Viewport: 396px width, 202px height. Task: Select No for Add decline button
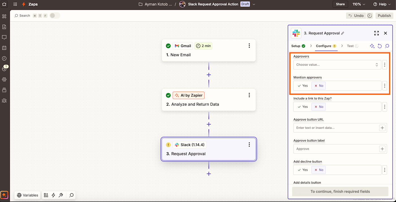[318, 170]
